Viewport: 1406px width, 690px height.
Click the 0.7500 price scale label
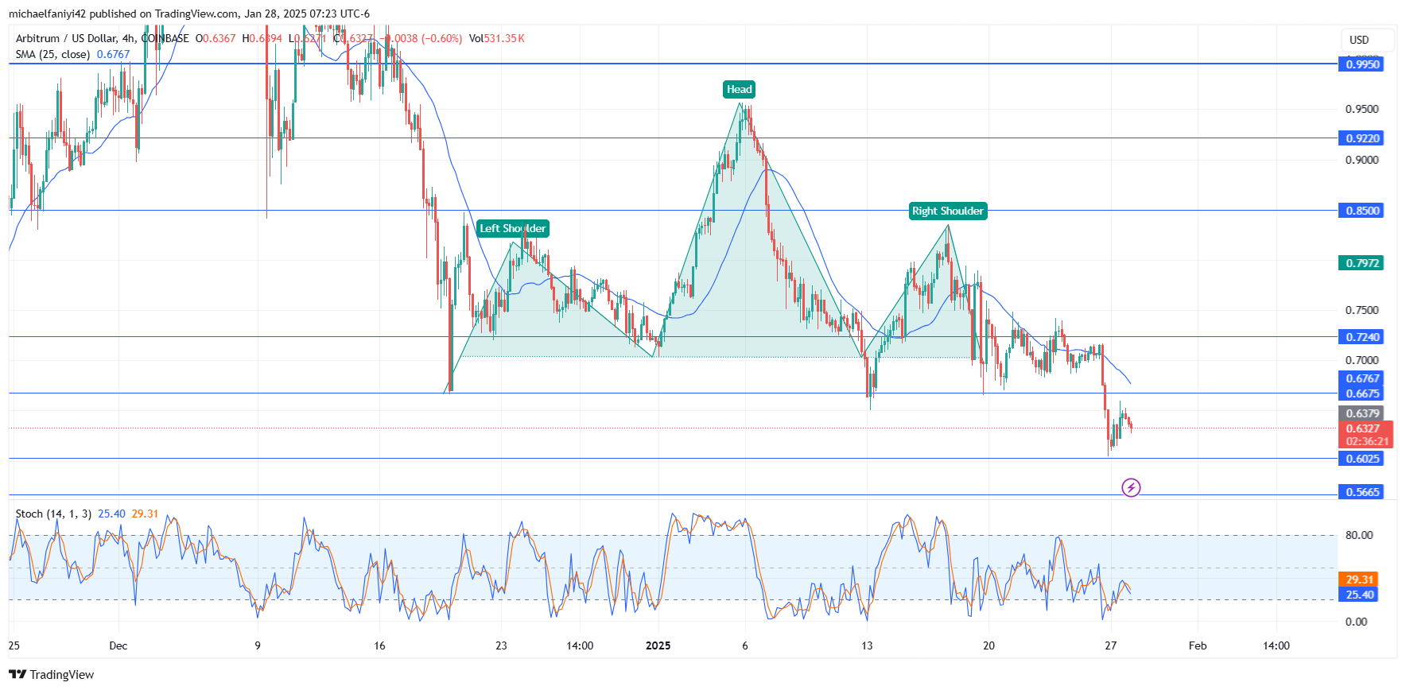1362,310
